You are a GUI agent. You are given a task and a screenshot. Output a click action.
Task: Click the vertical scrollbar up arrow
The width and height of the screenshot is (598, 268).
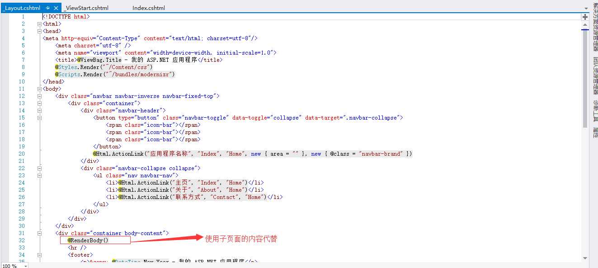click(x=584, y=26)
